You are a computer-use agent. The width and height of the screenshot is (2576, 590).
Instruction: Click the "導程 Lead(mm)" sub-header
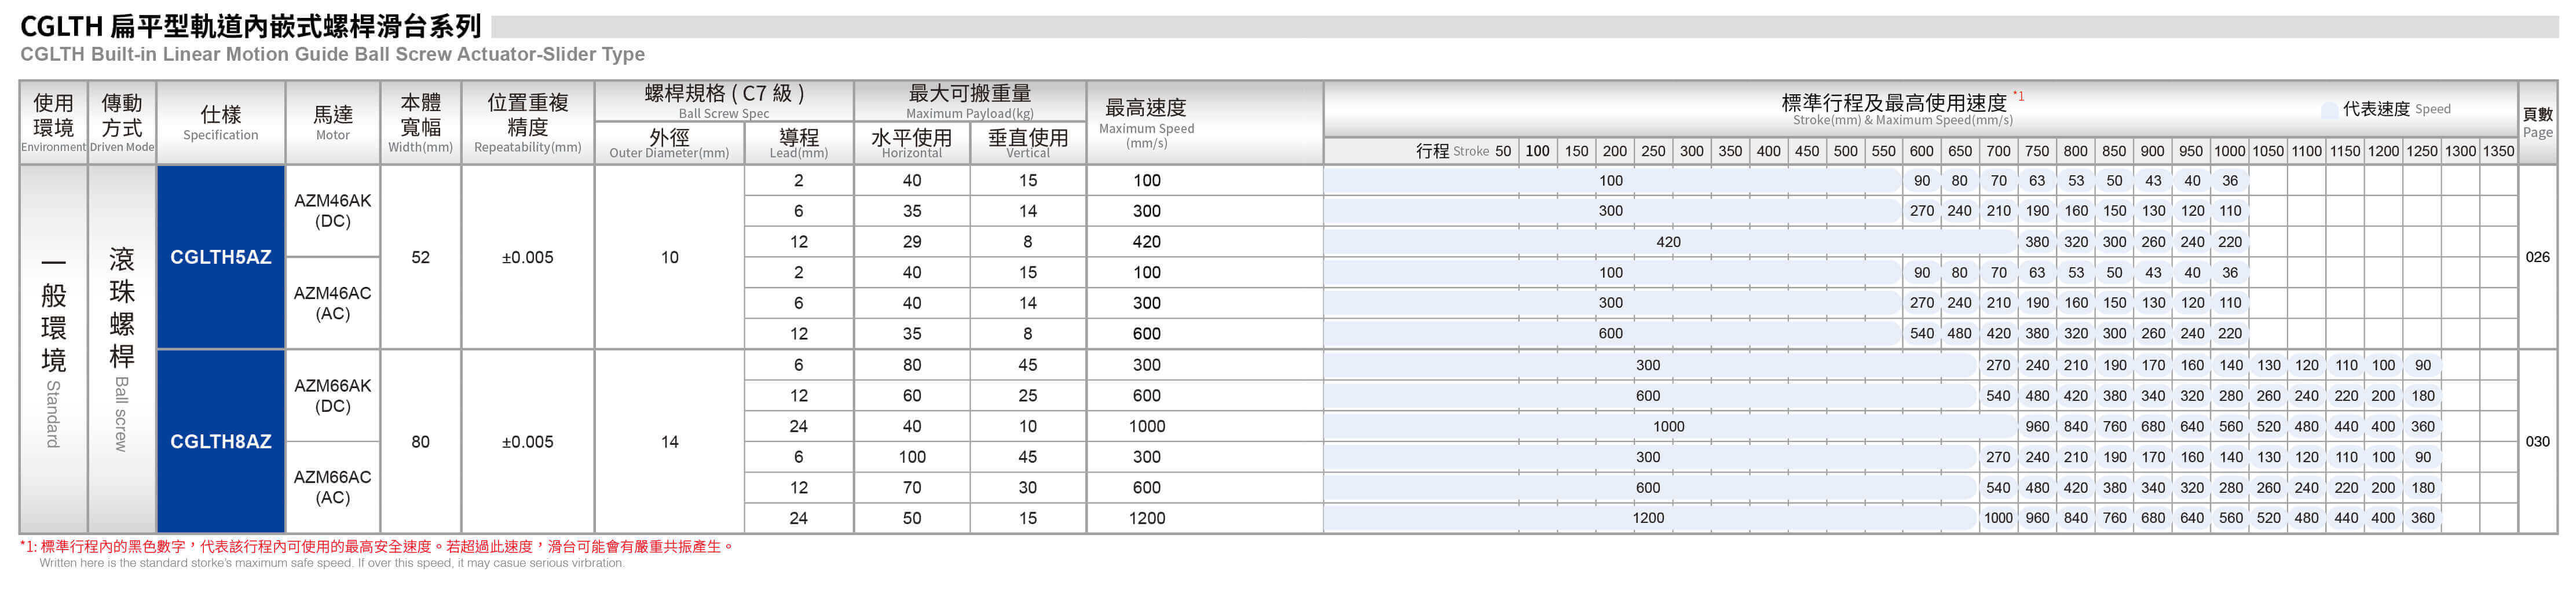(x=799, y=143)
